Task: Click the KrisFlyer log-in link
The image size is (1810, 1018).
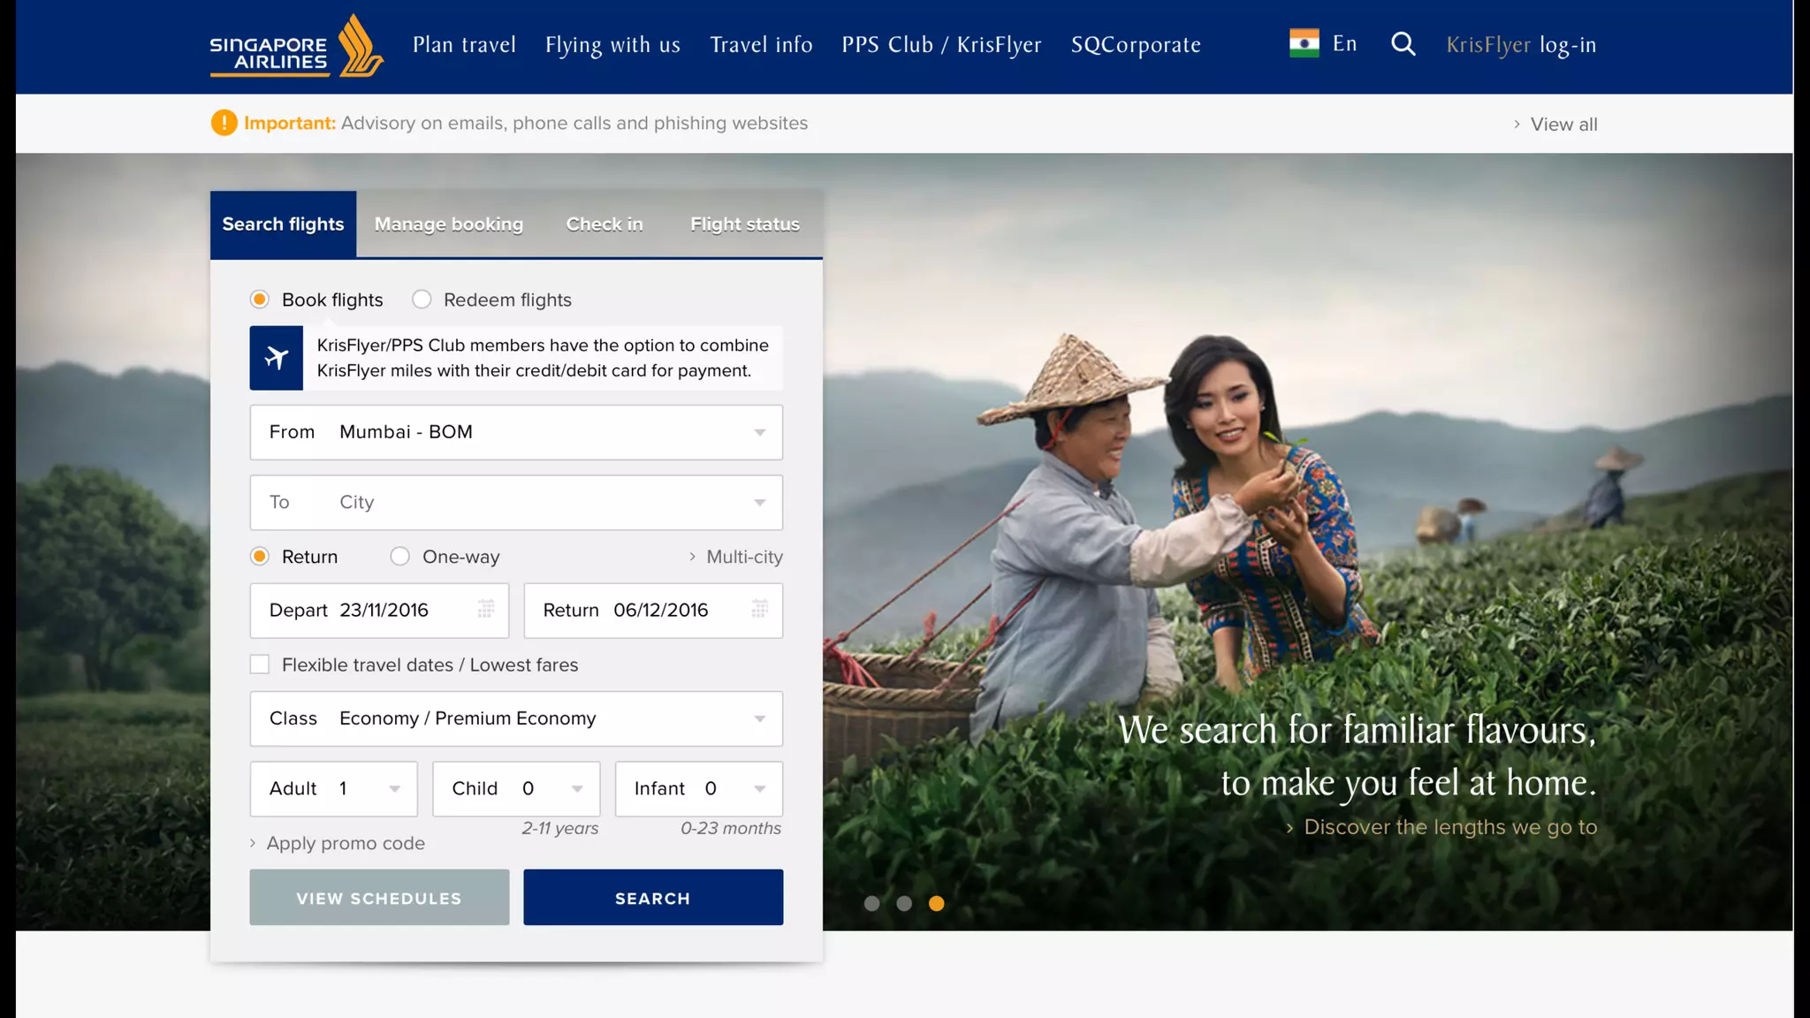Action: pos(1521,45)
